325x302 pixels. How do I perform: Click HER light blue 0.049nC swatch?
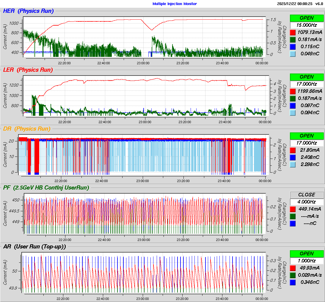293,54
